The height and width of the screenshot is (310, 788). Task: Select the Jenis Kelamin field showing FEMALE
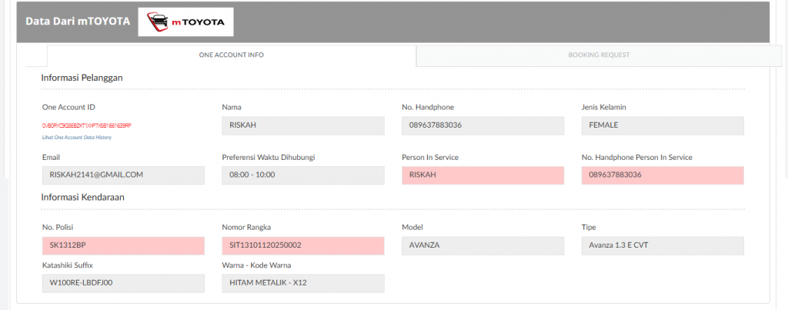tap(663, 125)
